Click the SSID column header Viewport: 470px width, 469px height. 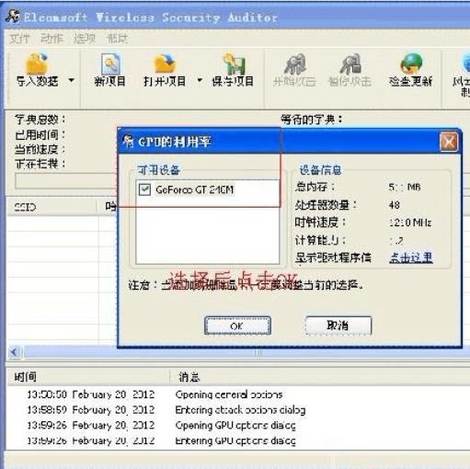[52, 207]
